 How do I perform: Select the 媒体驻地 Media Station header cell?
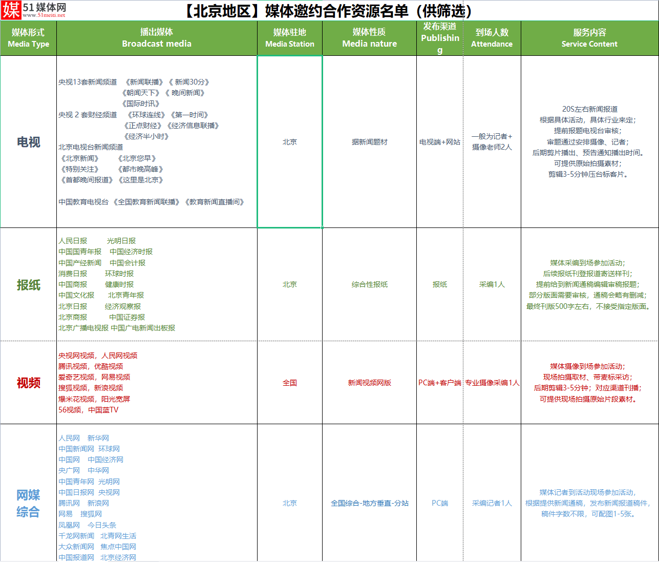click(290, 38)
